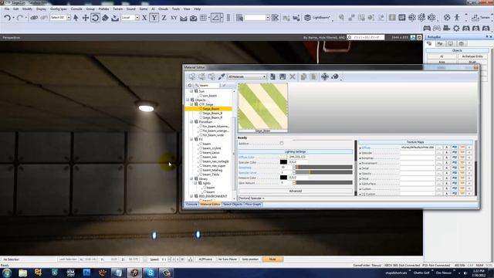The image size is (494, 278).
Task: Activate the Move tool cross-arrows icon
Action: coord(86,18)
